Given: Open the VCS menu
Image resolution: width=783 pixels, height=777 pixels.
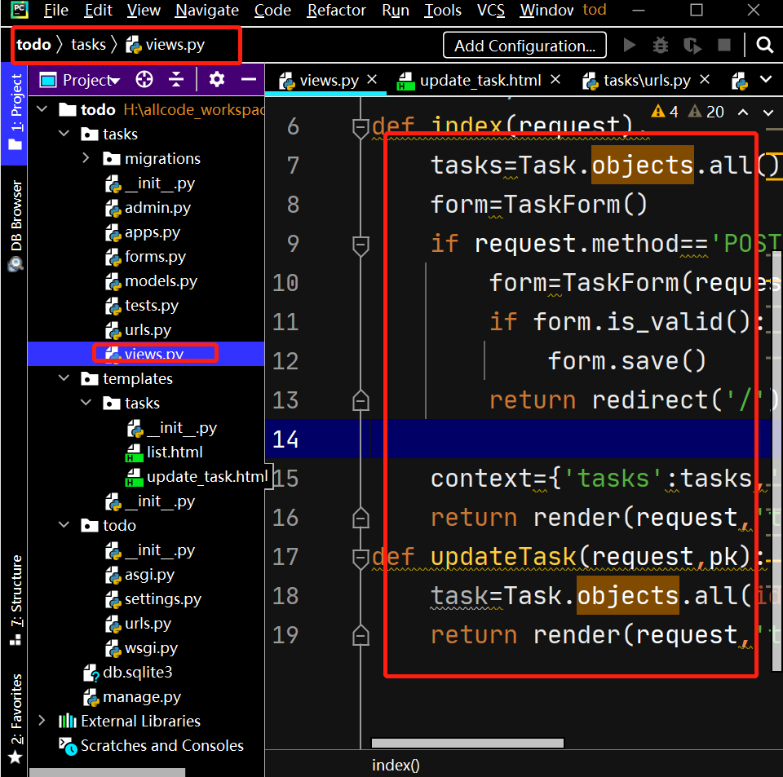Looking at the screenshot, I should (x=490, y=10).
